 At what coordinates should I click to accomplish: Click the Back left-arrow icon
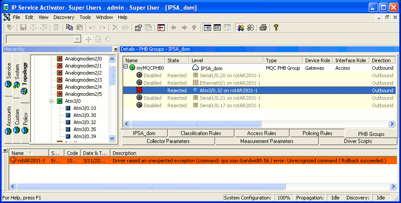point(174,28)
